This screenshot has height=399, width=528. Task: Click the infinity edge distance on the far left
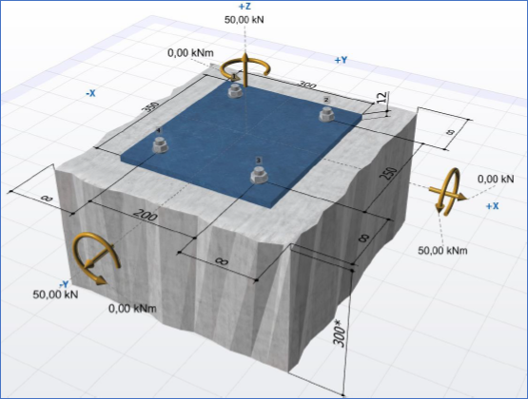tap(46, 198)
